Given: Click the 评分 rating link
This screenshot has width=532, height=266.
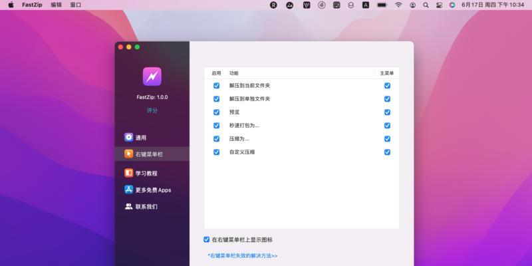Looking at the screenshot, I should (152, 110).
